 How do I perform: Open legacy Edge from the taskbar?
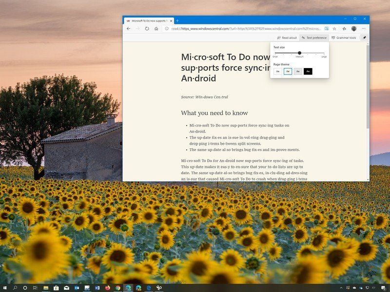(149, 288)
